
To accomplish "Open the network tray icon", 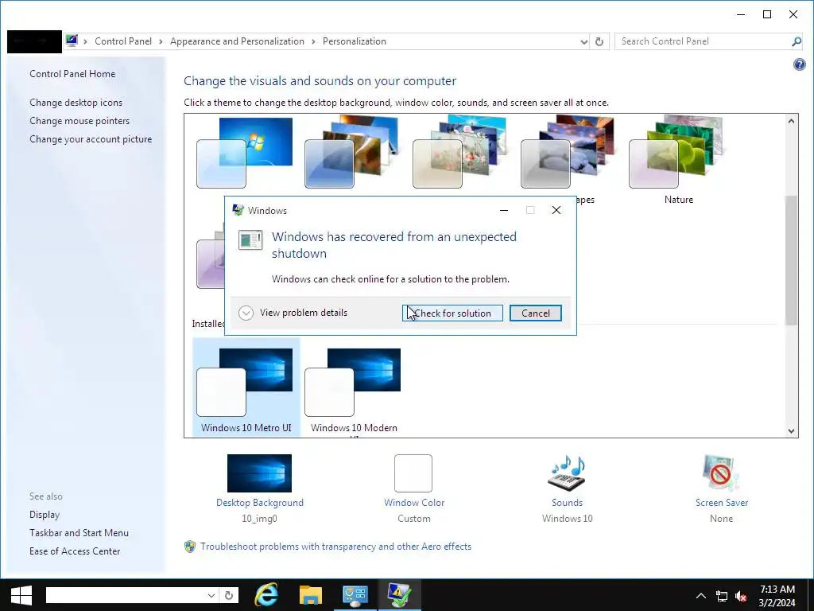I will pos(722,596).
